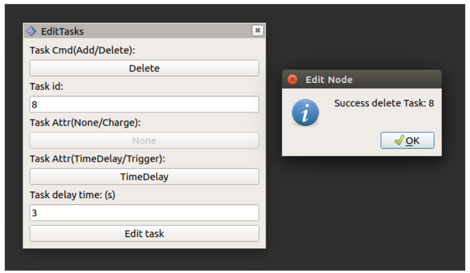The height and width of the screenshot is (273, 470).
Task: Click the EditTasks window title icon
Action: pyautogui.click(x=31, y=31)
